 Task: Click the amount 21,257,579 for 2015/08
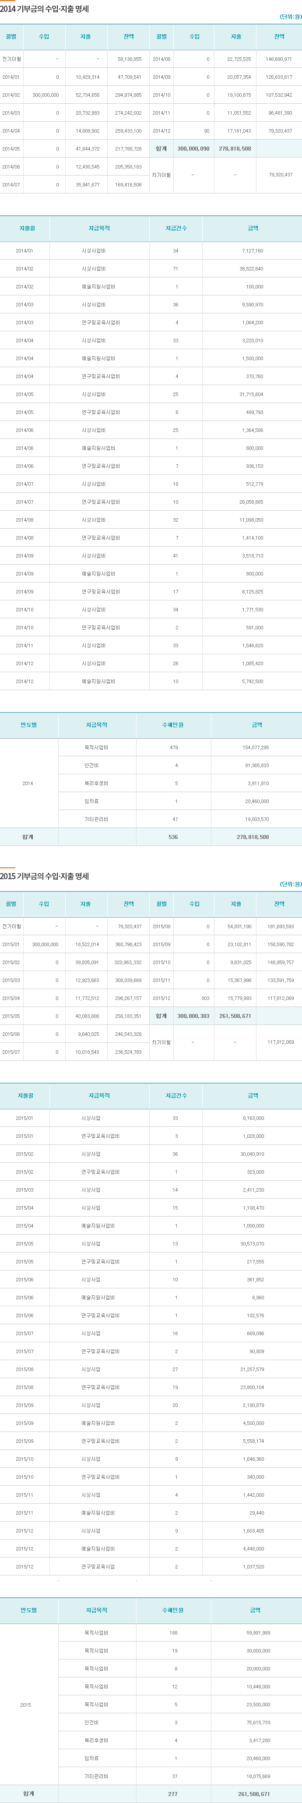252,1370
